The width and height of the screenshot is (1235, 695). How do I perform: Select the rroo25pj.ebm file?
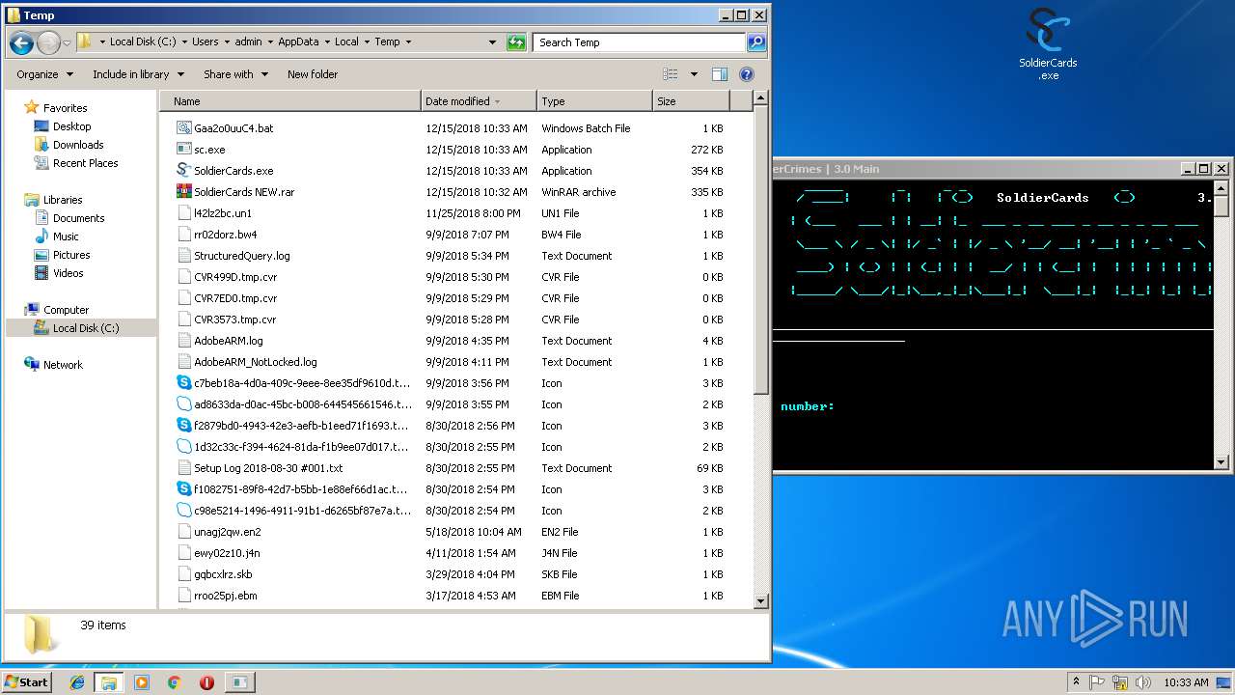click(225, 596)
